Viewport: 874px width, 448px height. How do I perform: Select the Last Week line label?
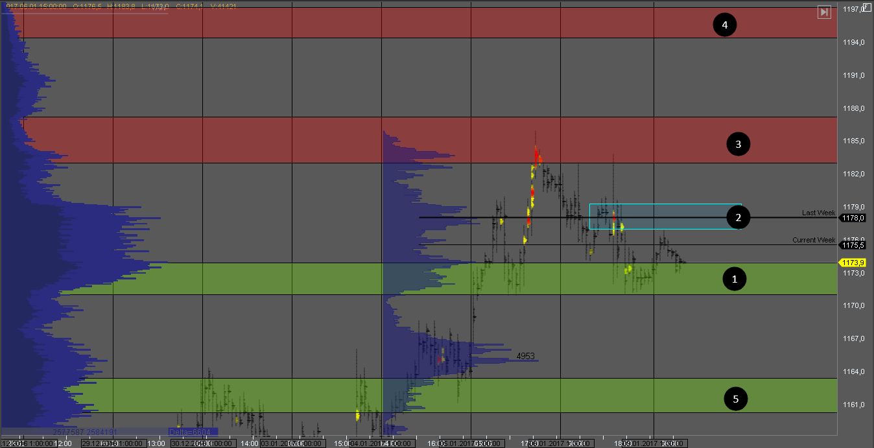pos(818,213)
